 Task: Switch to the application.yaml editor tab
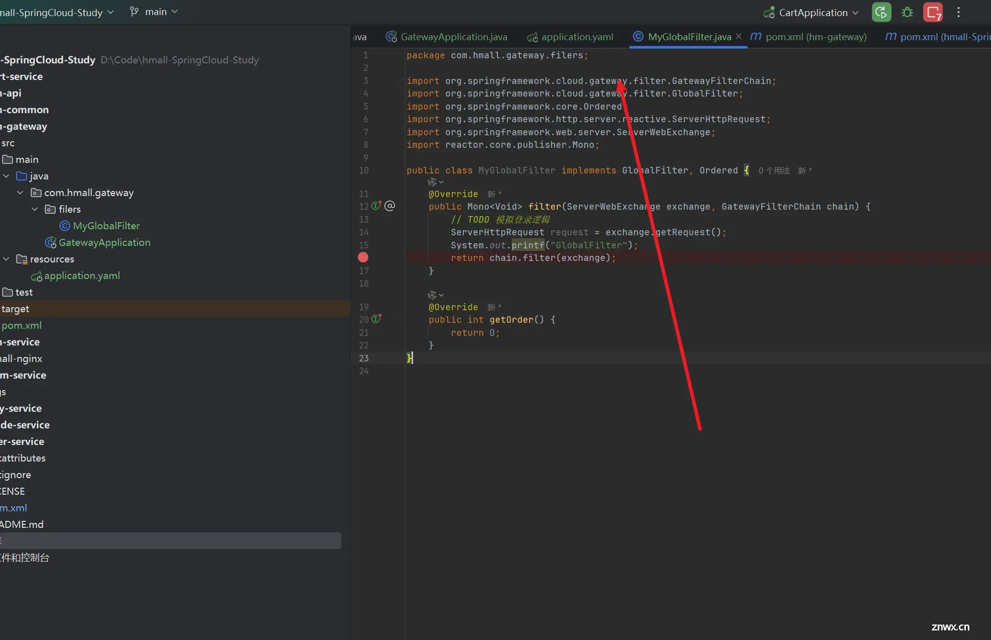point(570,37)
